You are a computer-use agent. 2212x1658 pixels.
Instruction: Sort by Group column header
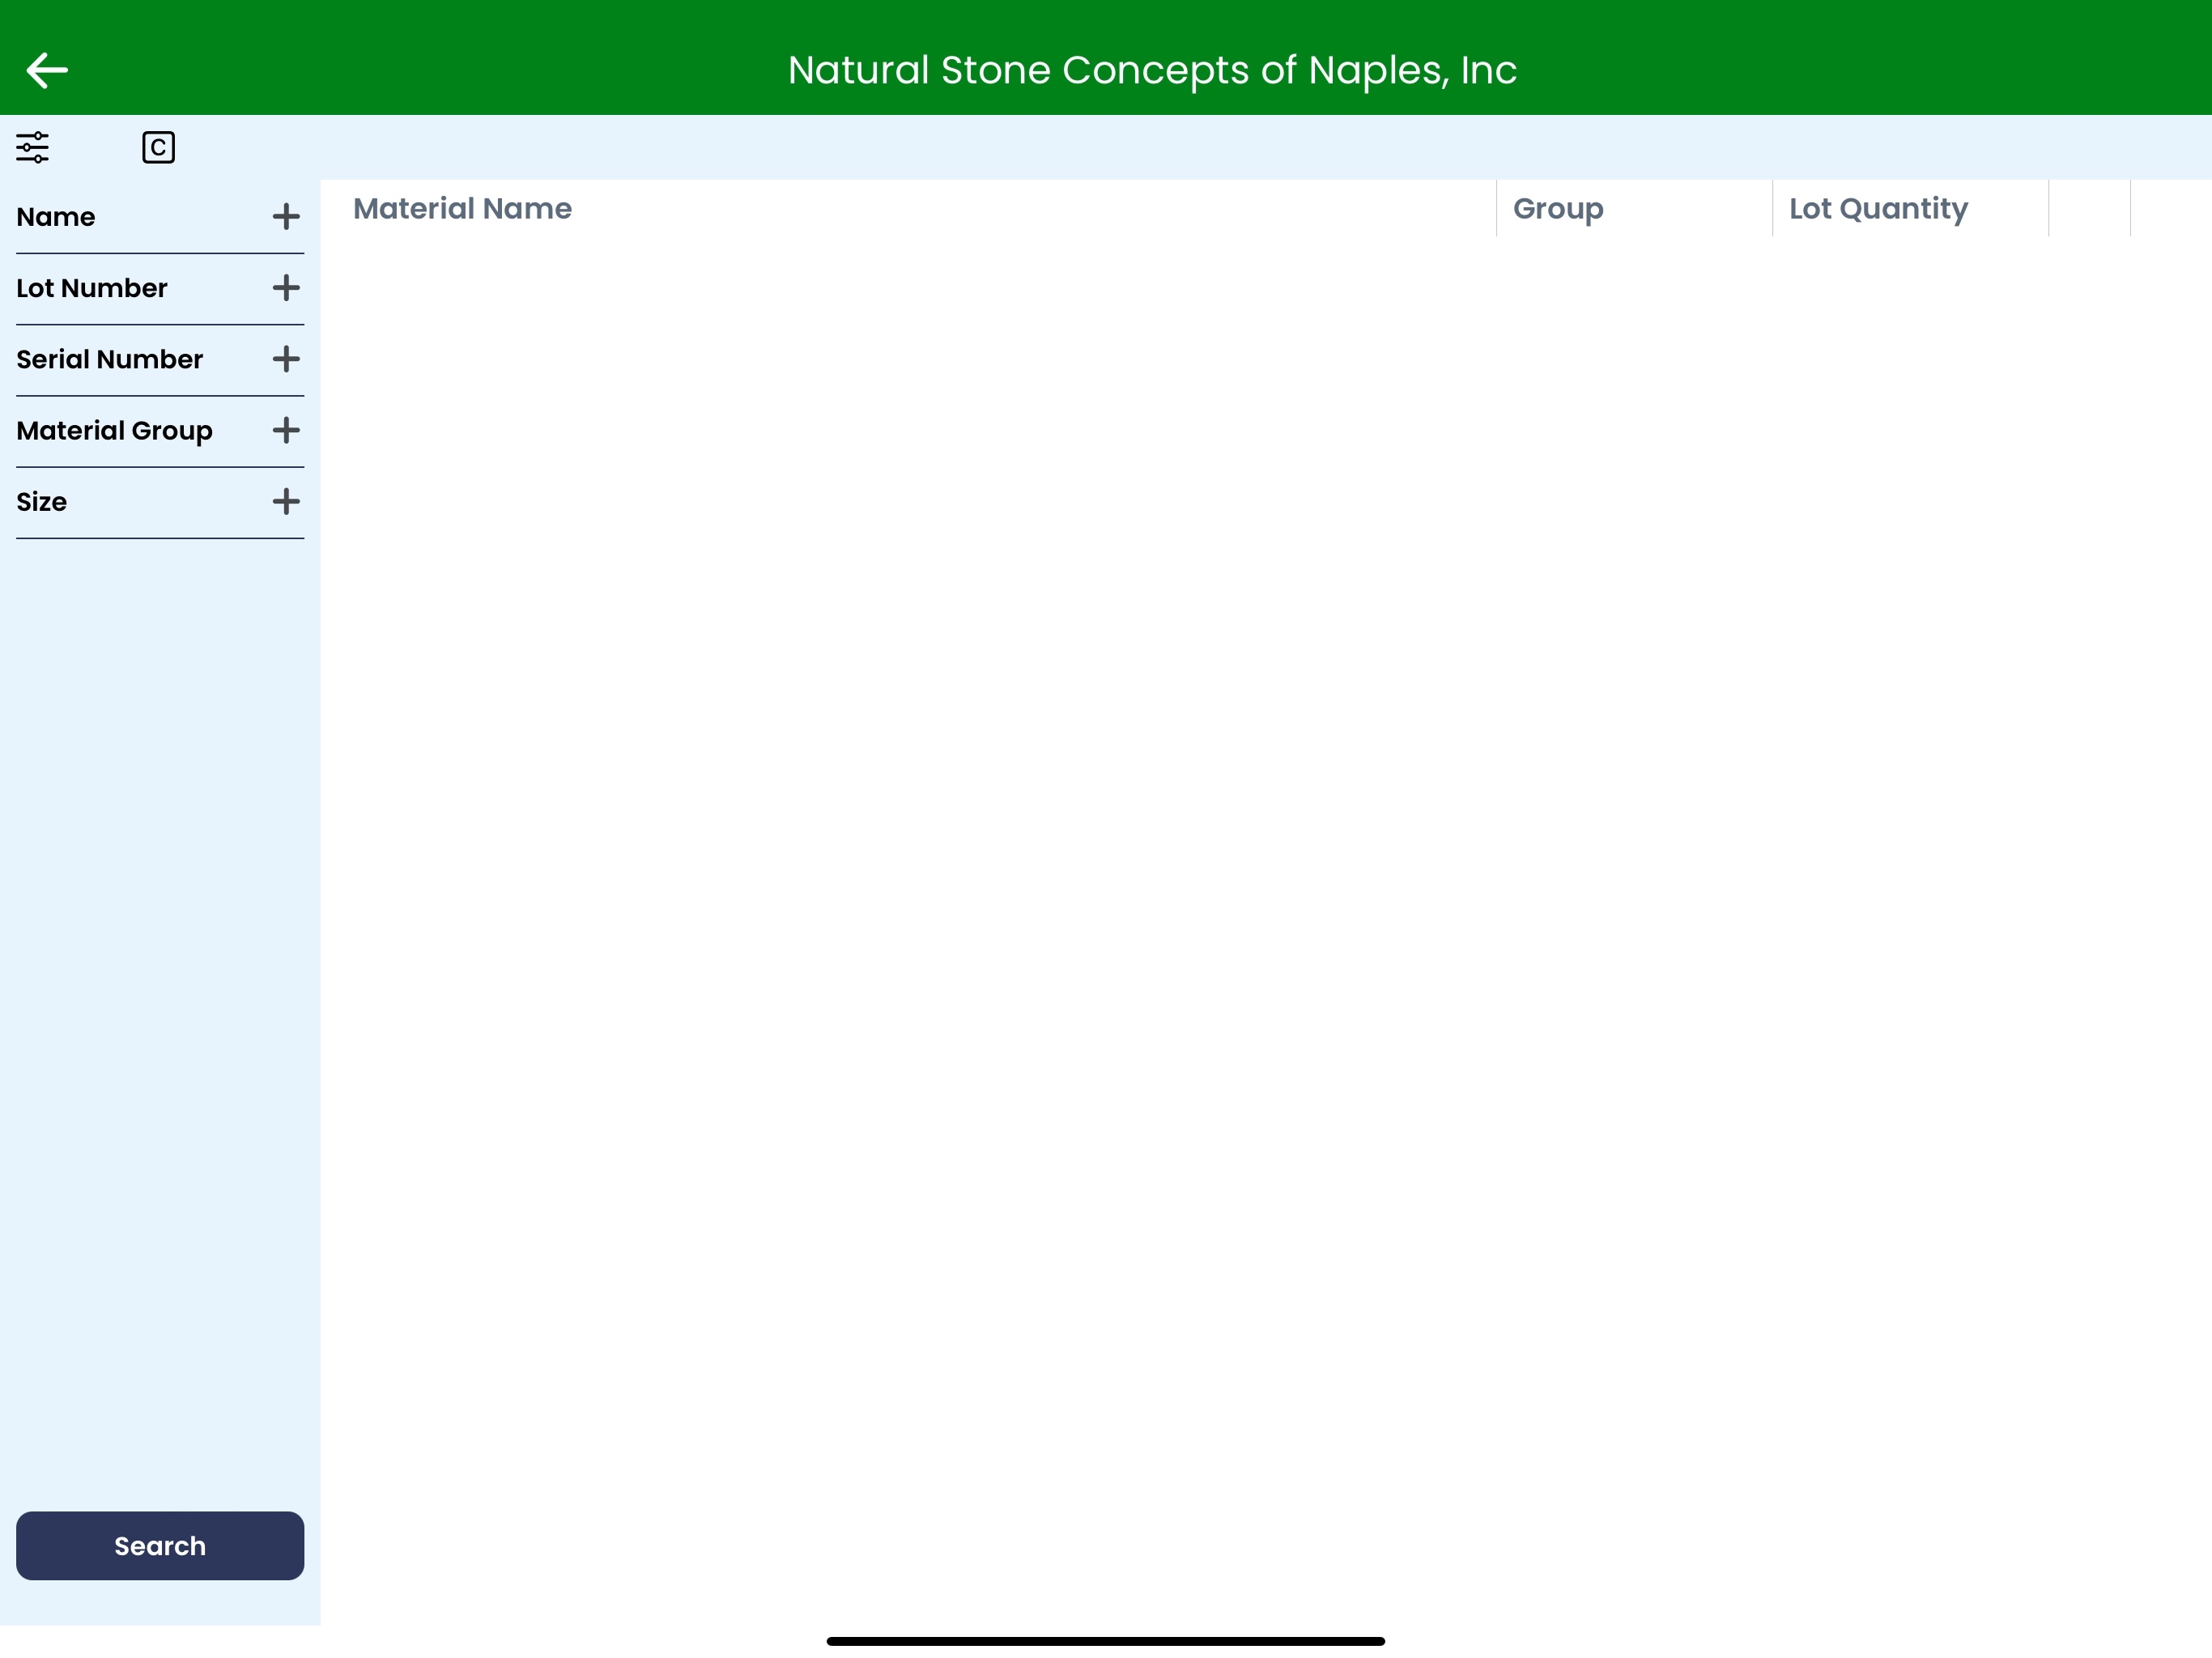pyautogui.click(x=1558, y=209)
